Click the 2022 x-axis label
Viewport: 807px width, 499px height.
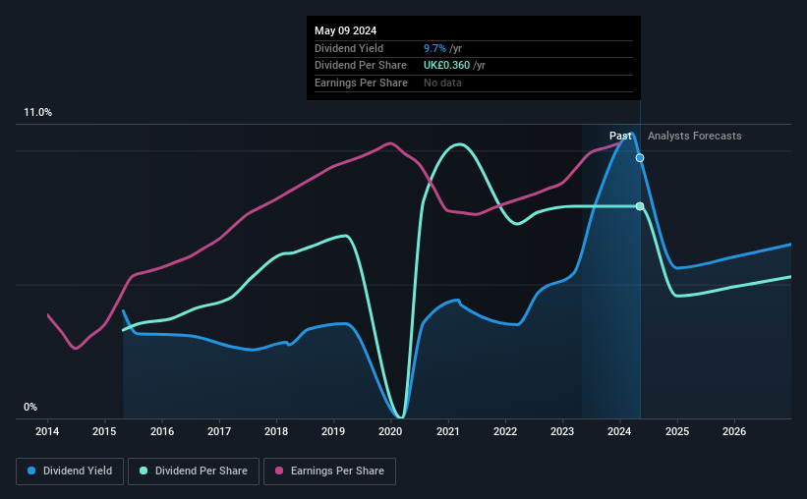[505, 431]
